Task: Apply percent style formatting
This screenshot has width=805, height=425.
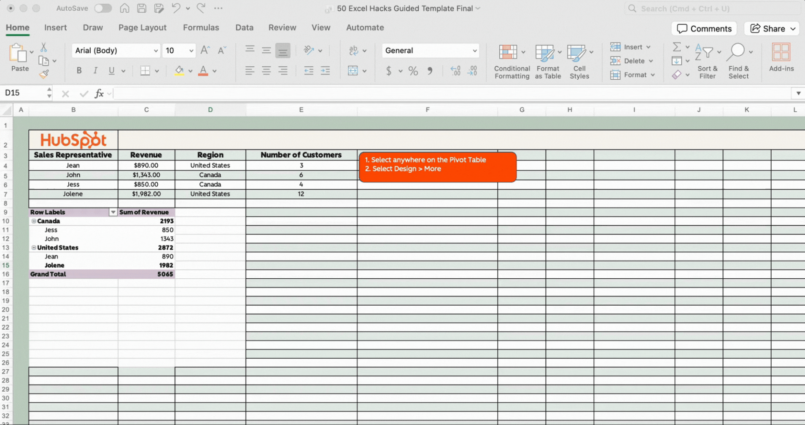Action: tap(412, 71)
